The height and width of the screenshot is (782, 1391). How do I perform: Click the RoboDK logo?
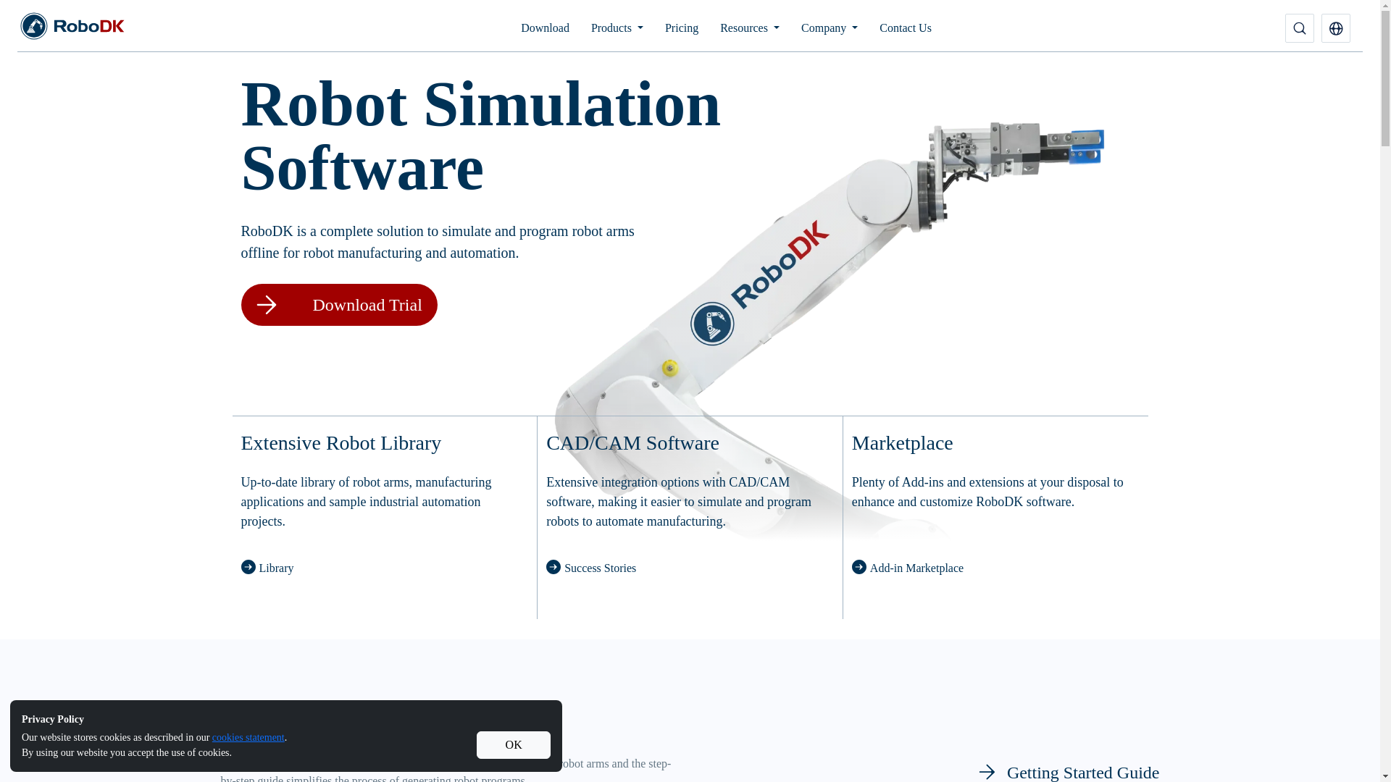click(x=72, y=26)
